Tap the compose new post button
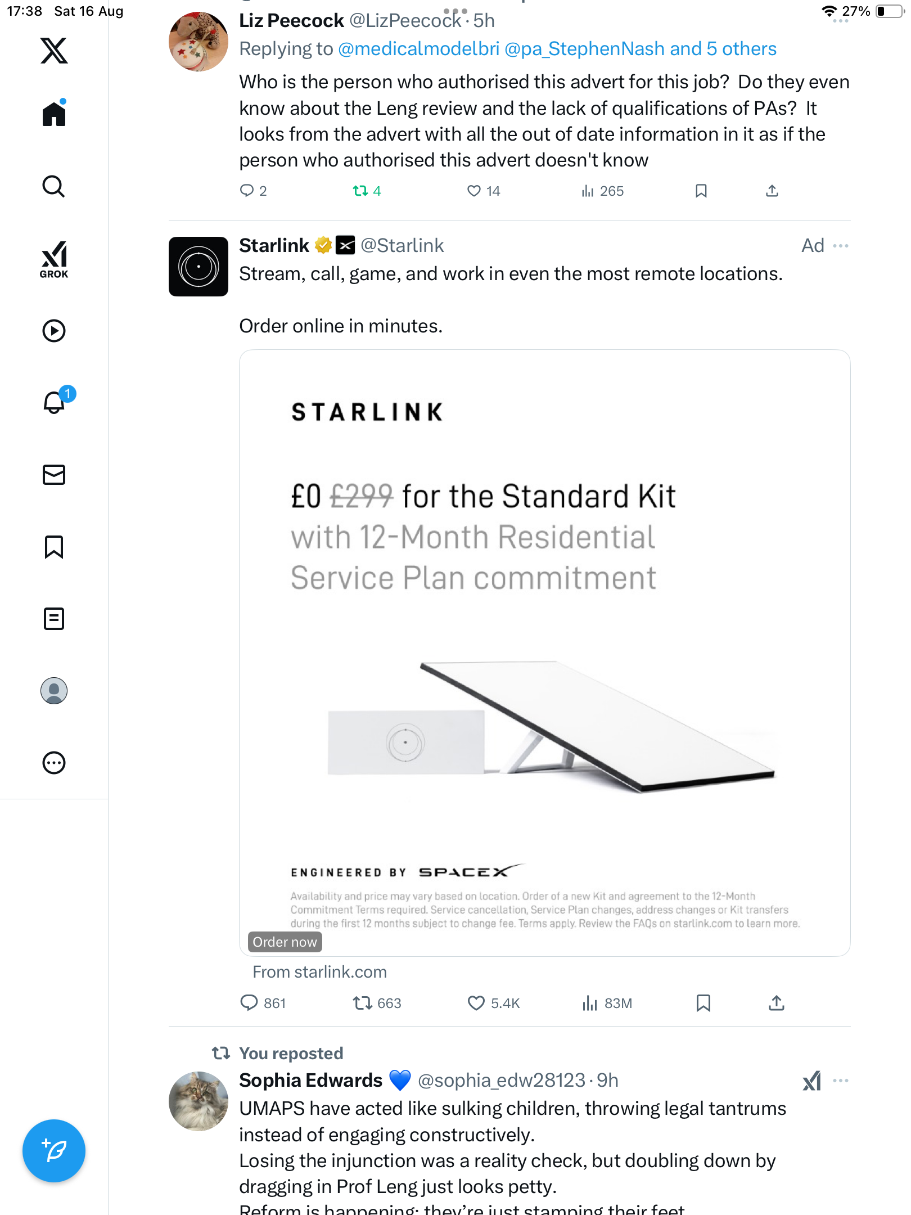 point(54,1151)
